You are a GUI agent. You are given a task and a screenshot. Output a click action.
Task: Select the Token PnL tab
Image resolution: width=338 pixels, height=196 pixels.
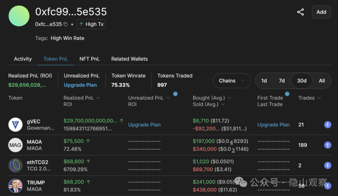tap(56, 59)
